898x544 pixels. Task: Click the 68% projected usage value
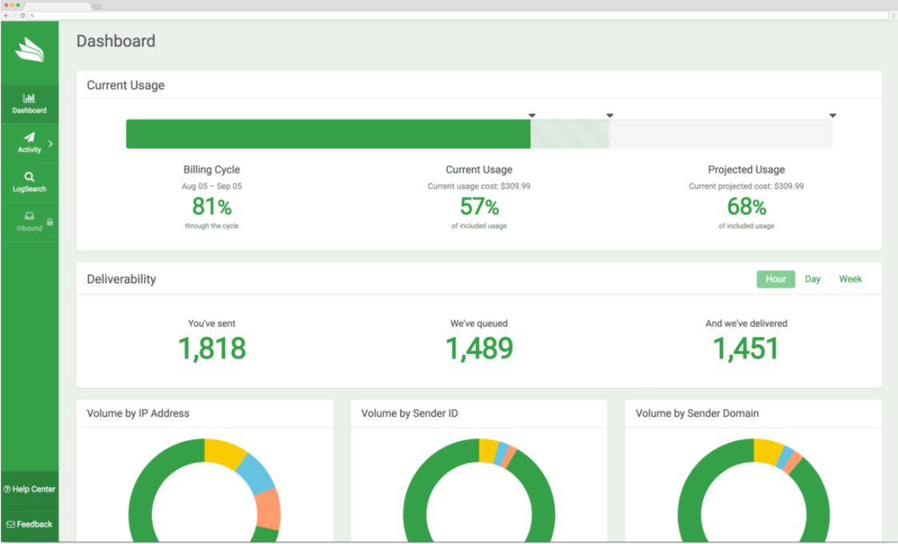pos(746,206)
